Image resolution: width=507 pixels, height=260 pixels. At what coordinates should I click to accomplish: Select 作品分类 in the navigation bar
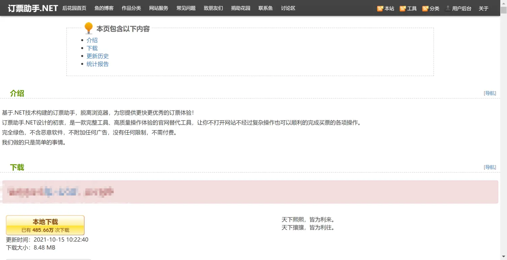coord(131,8)
